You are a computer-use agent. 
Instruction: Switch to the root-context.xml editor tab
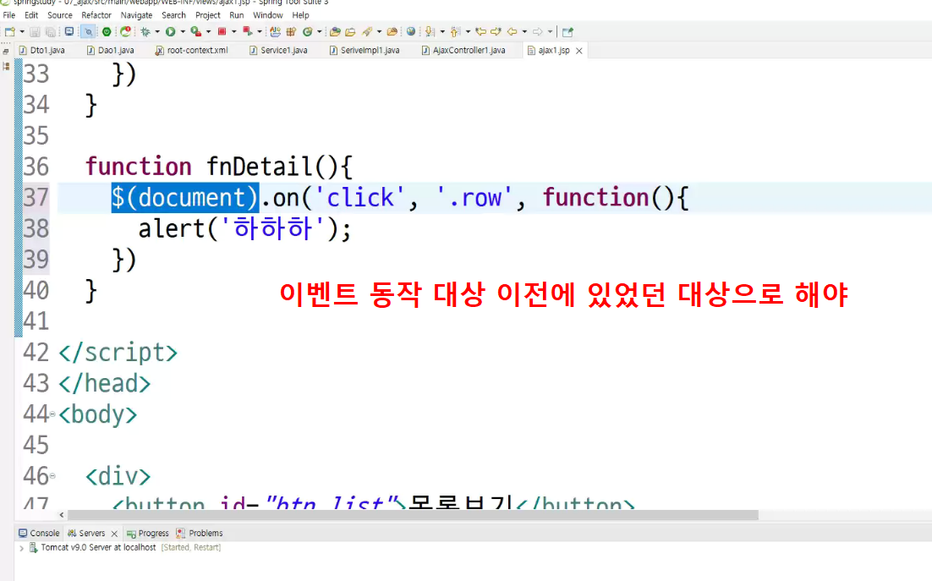[191, 51]
